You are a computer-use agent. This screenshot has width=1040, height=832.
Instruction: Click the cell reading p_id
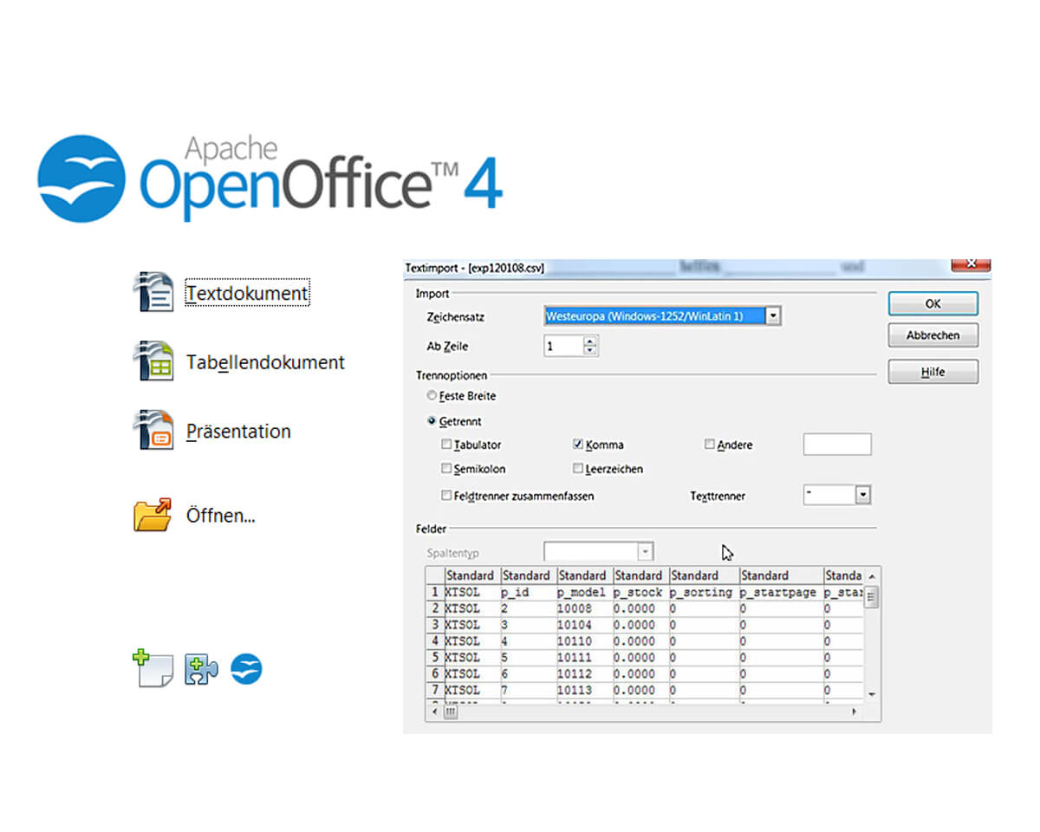528,593
